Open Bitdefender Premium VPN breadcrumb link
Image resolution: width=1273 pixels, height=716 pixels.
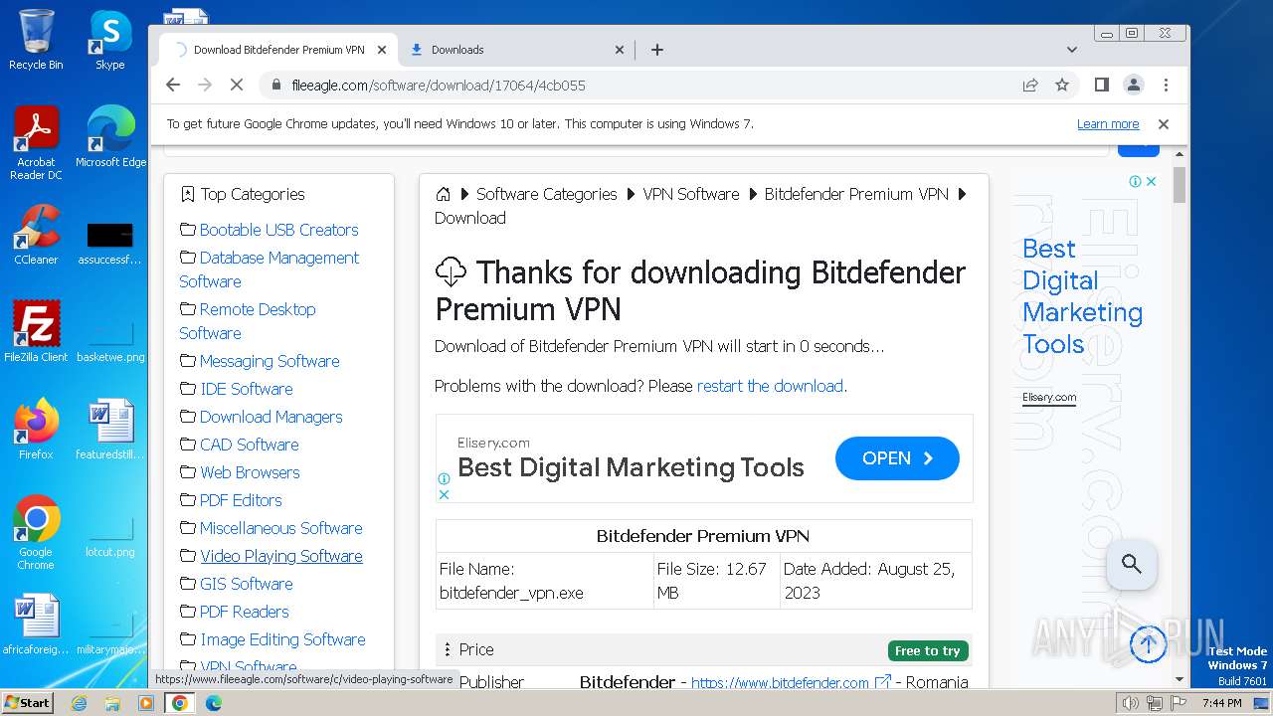[856, 194]
